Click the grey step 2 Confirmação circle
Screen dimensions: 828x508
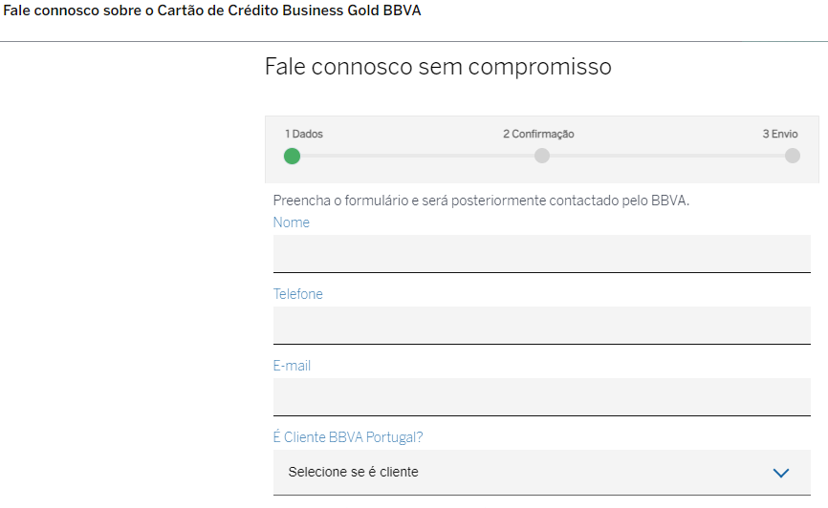pos(542,156)
